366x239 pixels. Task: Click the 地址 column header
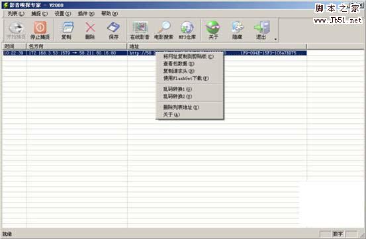pos(217,46)
